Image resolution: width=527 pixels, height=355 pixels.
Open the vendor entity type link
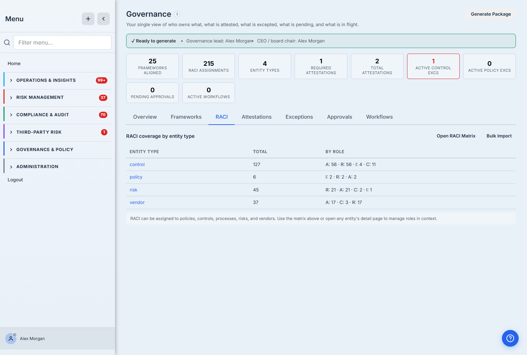pyautogui.click(x=137, y=203)
